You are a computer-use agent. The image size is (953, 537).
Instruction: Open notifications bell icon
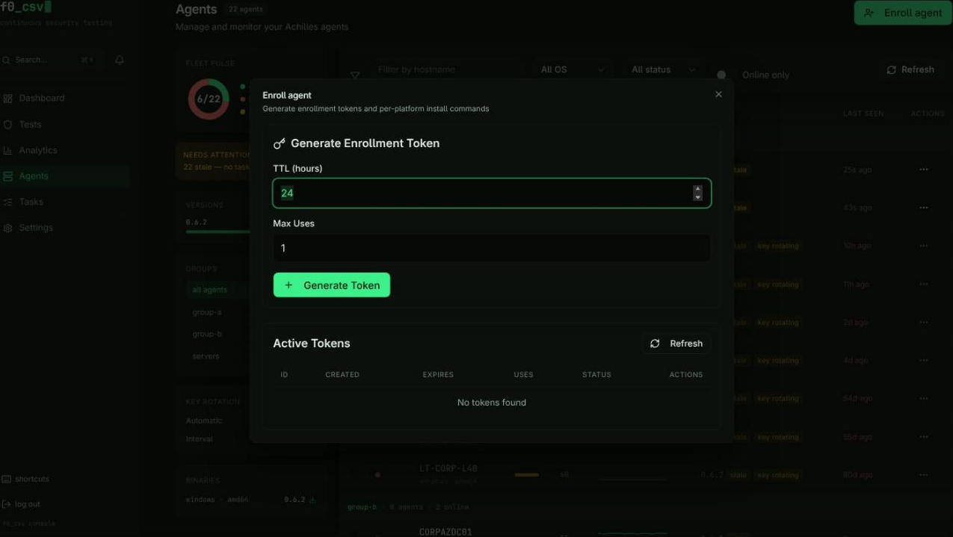point(120,60)
